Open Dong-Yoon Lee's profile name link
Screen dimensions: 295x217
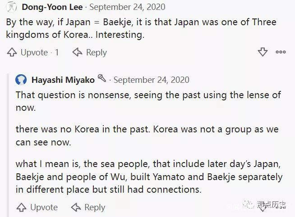click(53, 7)
